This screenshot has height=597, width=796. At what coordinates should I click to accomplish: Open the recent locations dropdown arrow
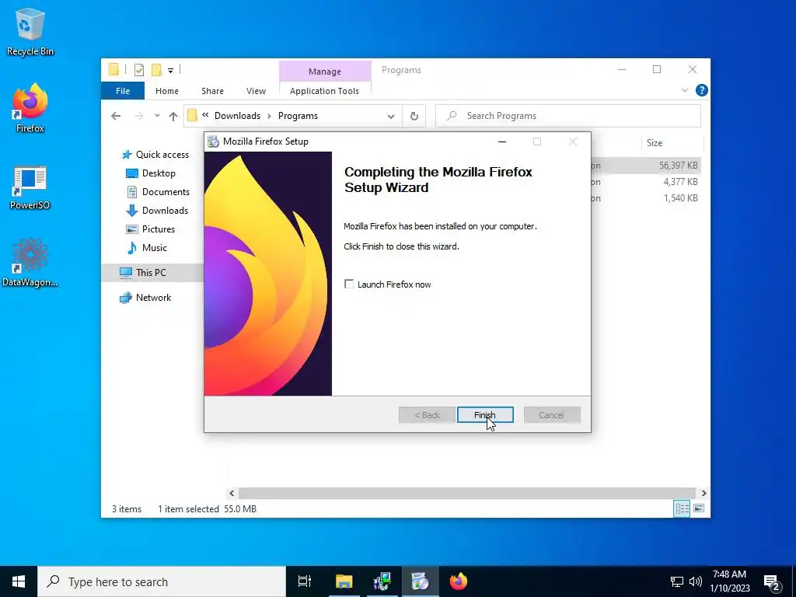coord(157,116)
